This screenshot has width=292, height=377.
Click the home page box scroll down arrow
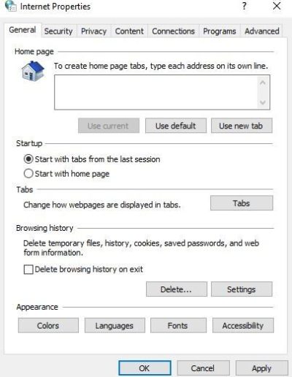(263, 102)
